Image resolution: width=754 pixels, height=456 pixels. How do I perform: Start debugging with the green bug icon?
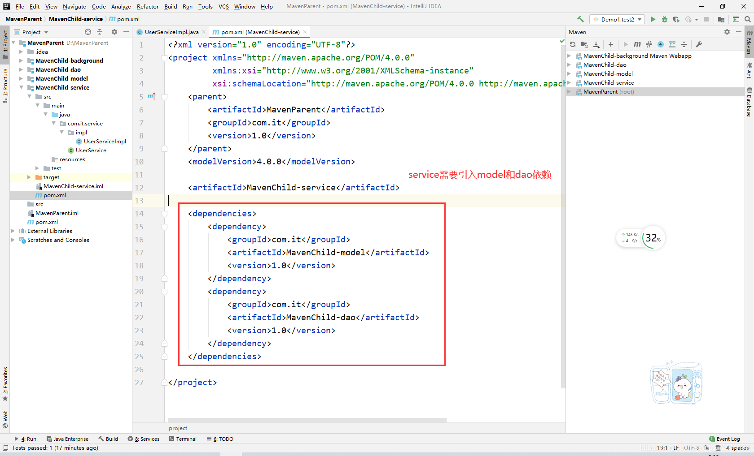(665, 19)
